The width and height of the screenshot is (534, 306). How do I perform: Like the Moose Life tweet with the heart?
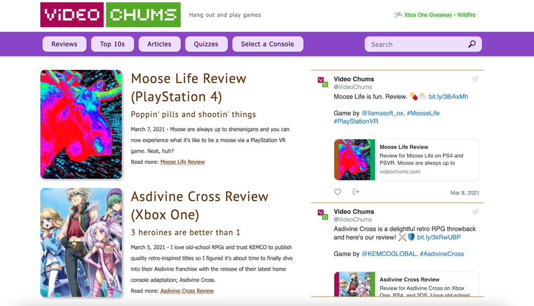click(337, 192)
